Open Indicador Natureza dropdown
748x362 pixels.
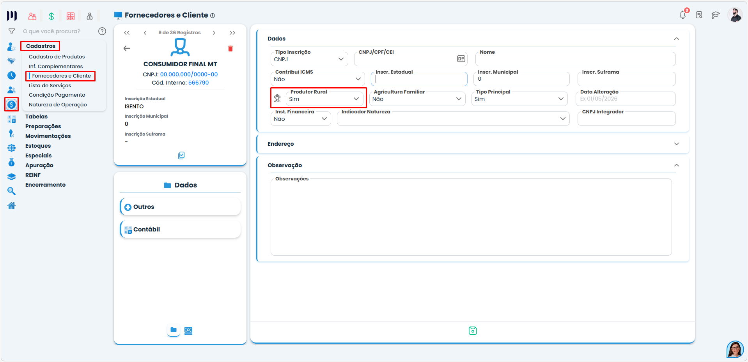click(453, 119)
